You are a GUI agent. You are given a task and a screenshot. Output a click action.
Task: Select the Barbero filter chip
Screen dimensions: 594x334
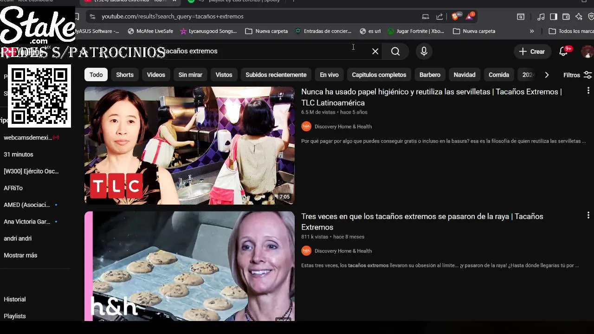tap(430, 75)
